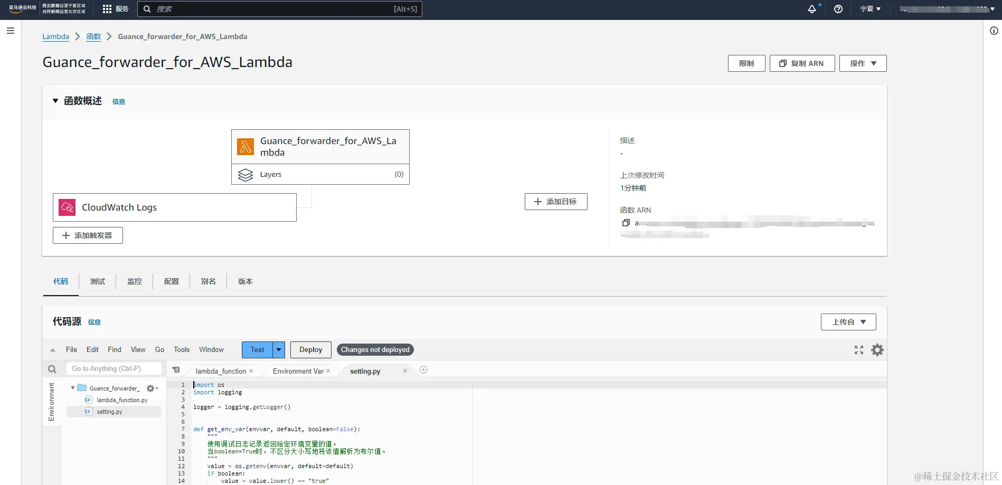The width and height of the screenshot is (1002, 485).
Task: Open the Go menu in the editor
Action: [159, 350]
